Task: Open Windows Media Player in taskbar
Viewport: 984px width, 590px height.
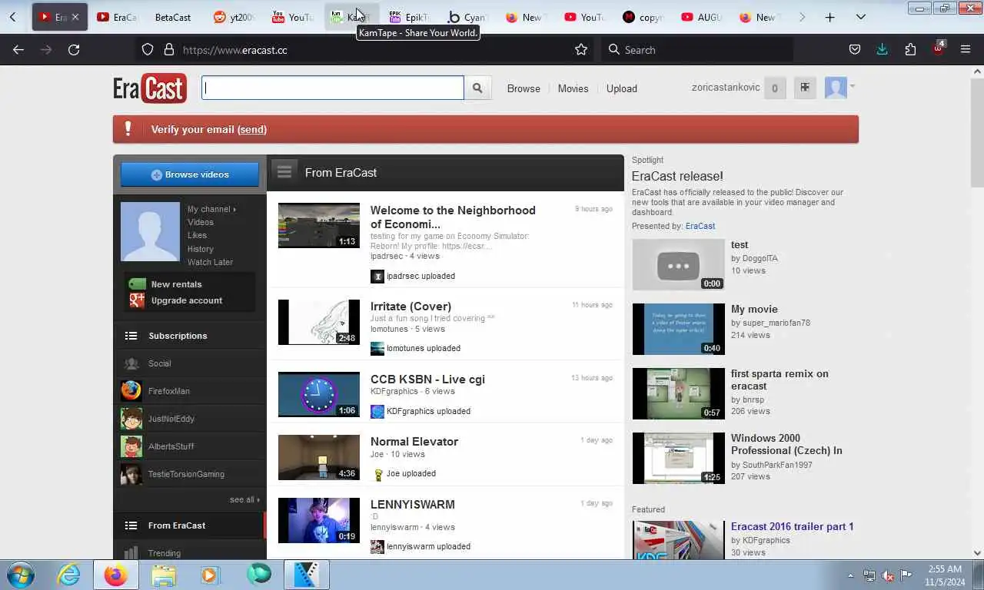Action: (x=209, y=575)
